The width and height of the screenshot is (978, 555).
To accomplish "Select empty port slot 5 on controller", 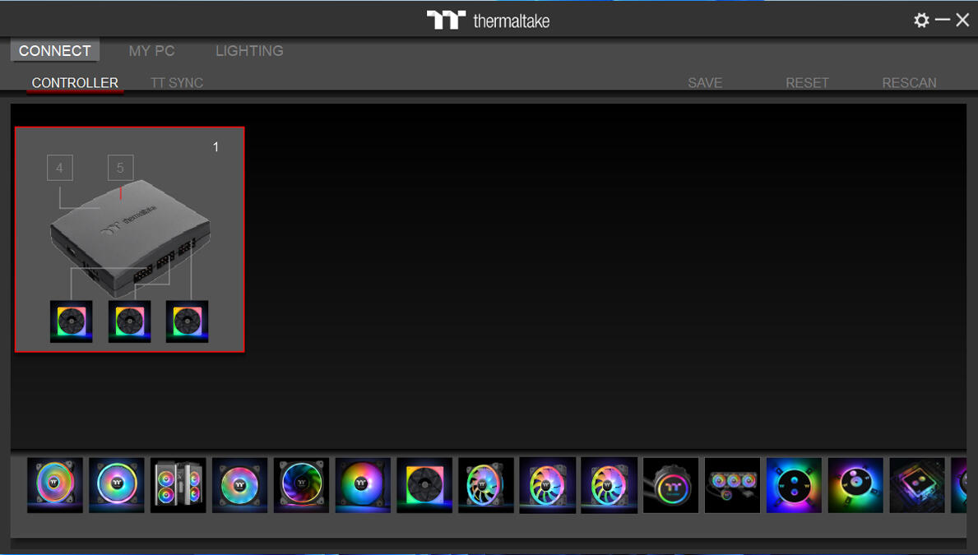I will (x=120, y=168).
